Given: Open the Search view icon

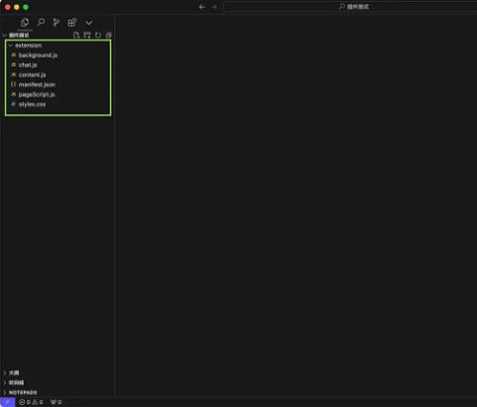Looking at the screenshot, I should 41,23.
